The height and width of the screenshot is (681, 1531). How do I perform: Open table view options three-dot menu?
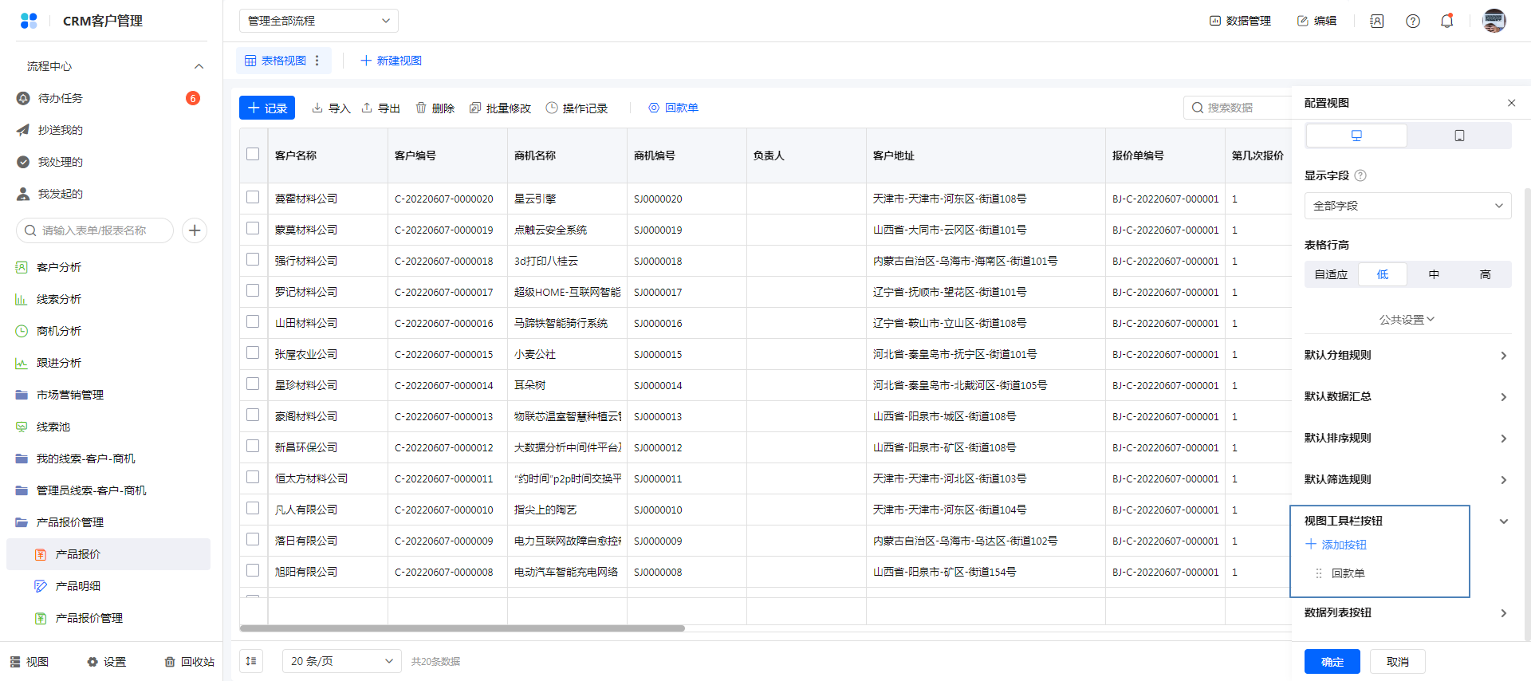(317, 61)
